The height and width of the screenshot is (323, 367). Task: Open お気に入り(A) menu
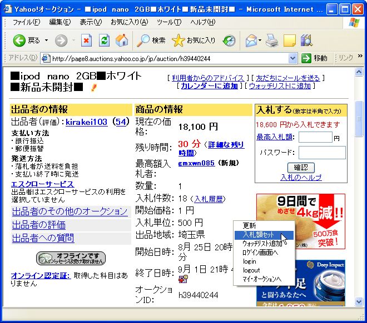pos(130,22)
